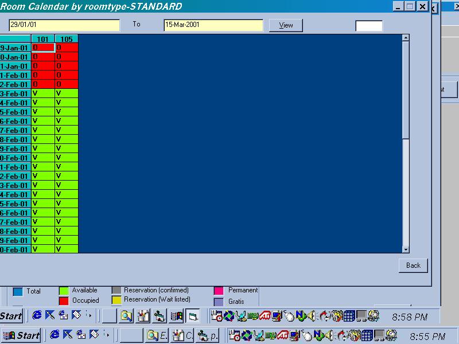The width and height of the screenshot is (459, 344).
Task: Click the calendar scrollbar down arrow
Action: [406, 249]
